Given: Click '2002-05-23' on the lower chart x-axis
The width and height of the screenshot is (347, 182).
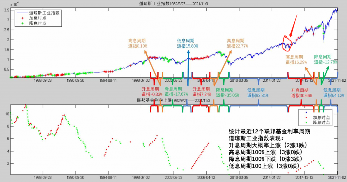Looking at the screenshot, I should point(174,178).
